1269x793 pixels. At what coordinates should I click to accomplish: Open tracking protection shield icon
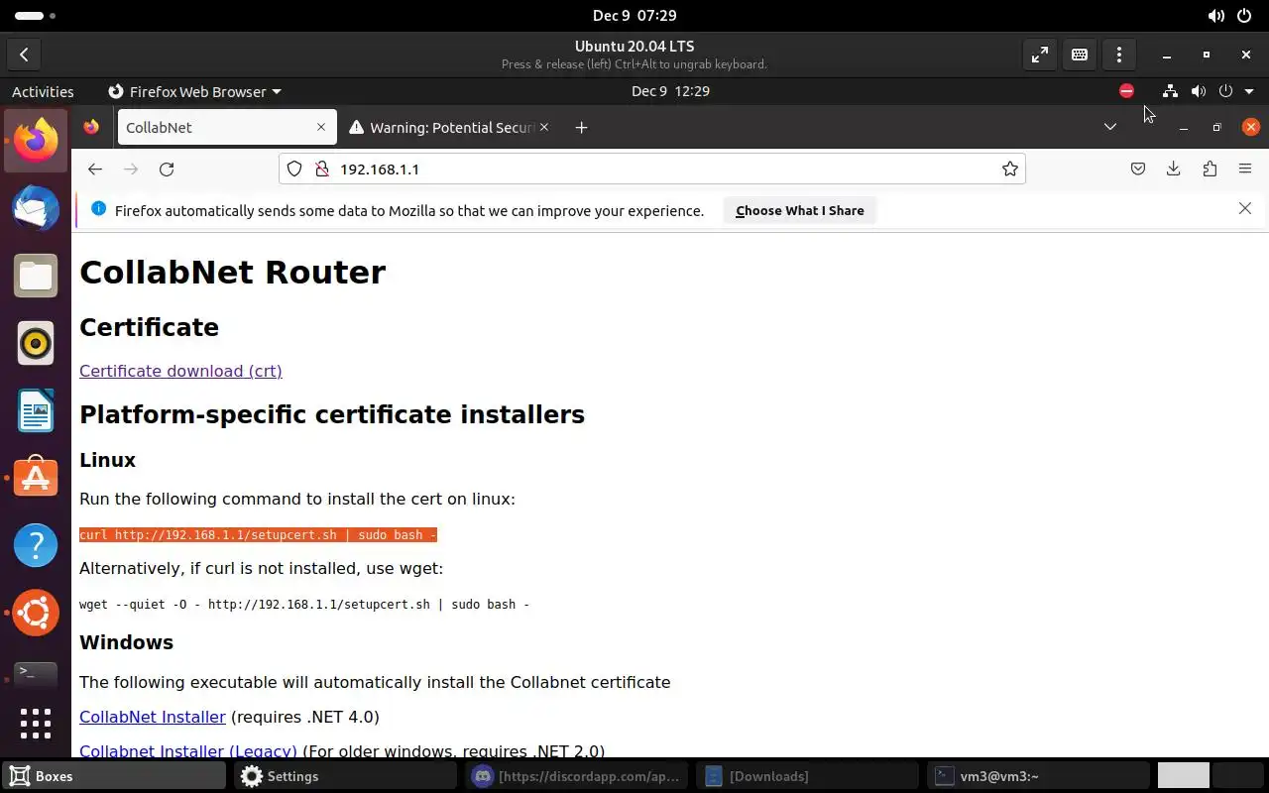tap(294, 169)
